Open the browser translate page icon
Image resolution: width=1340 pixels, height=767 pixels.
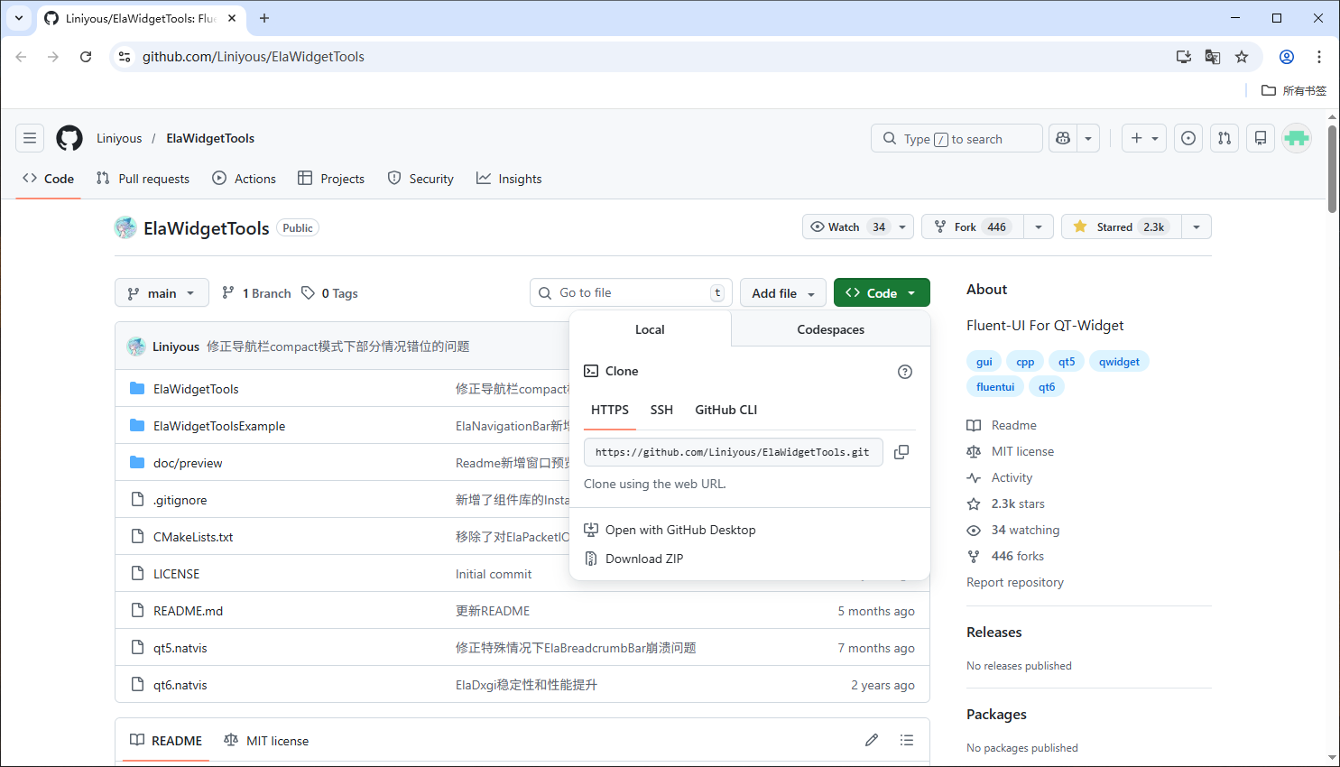pos(1213,57)
